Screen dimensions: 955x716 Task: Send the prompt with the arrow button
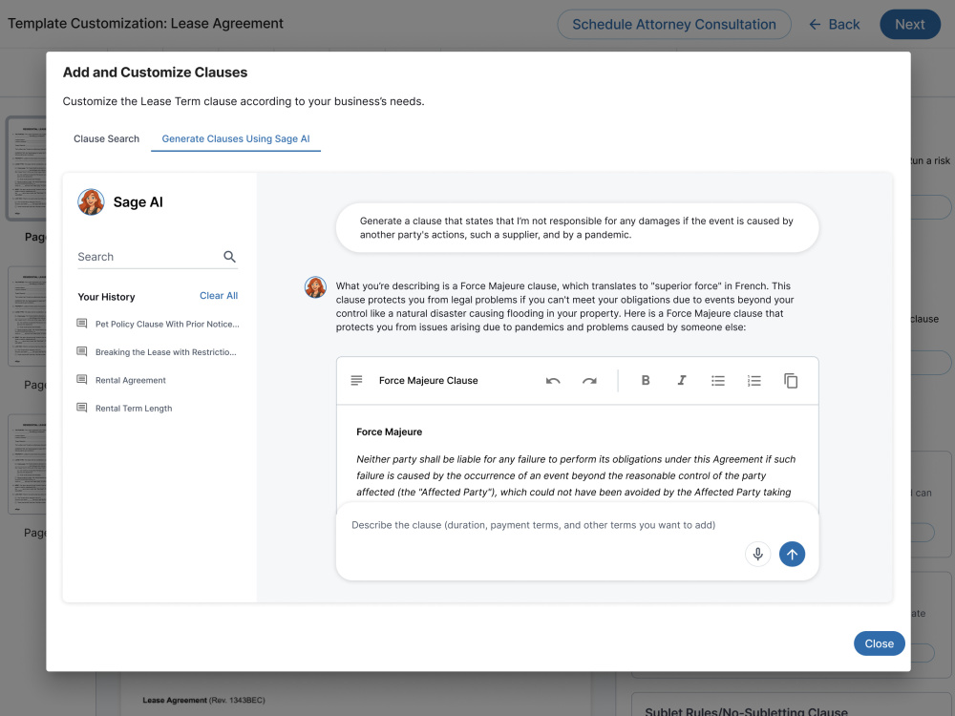coord(792,554)
